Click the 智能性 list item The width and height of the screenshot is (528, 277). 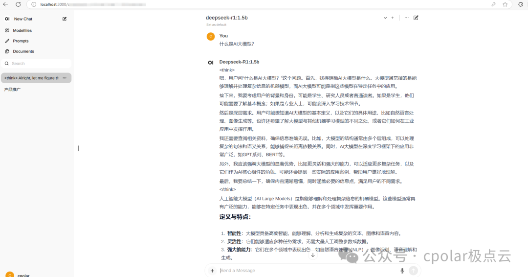314,233
